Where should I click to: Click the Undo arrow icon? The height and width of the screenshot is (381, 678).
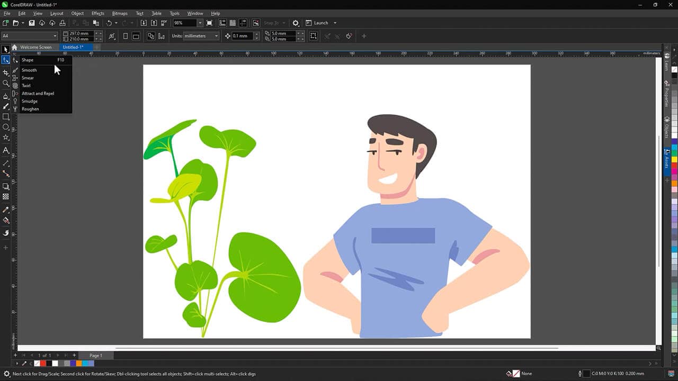[x=109, y=23]
